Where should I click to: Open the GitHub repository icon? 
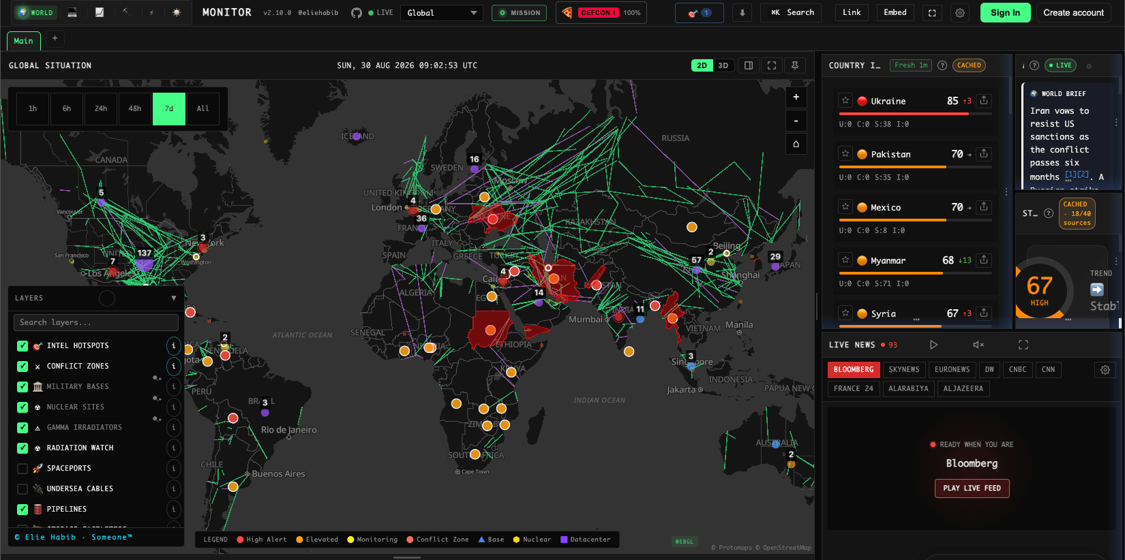point(356,13)
